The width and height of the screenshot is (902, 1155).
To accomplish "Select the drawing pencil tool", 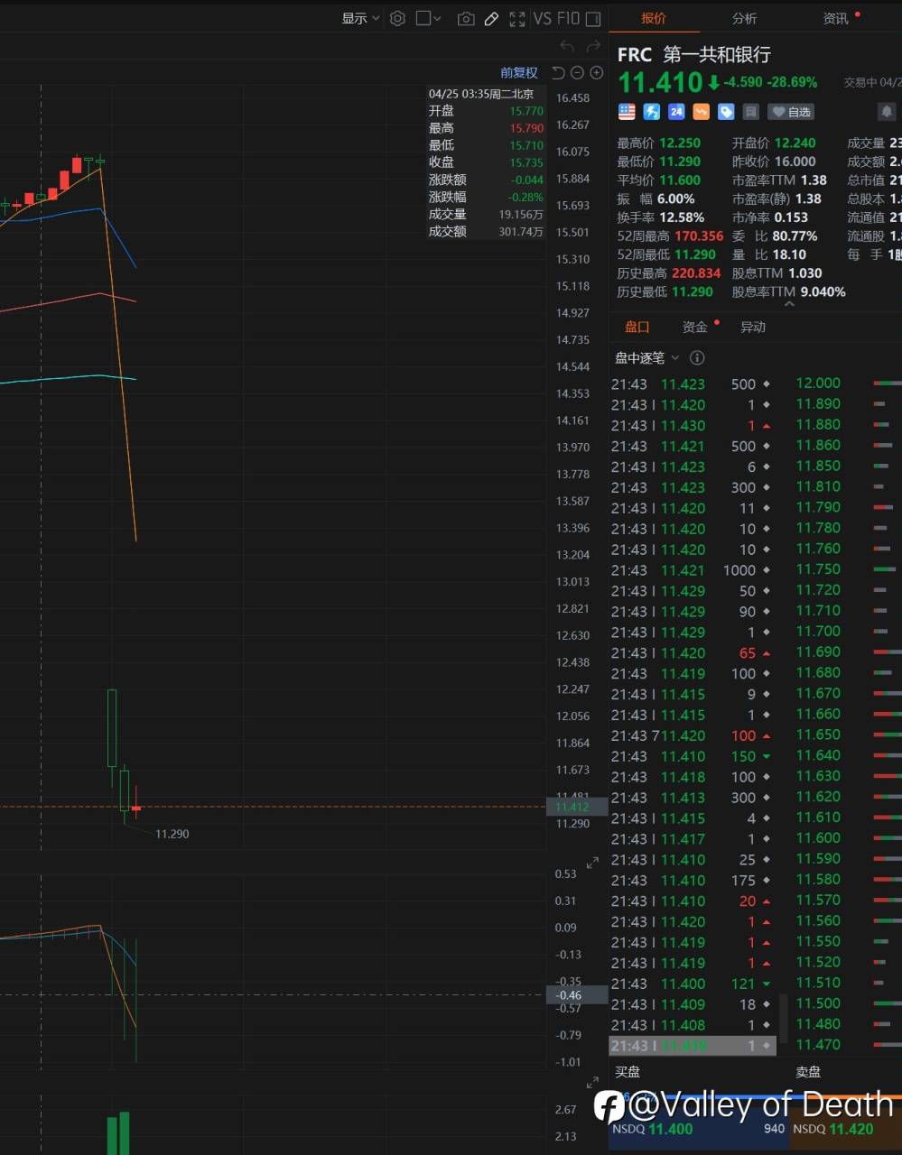I will click(491, 18).
